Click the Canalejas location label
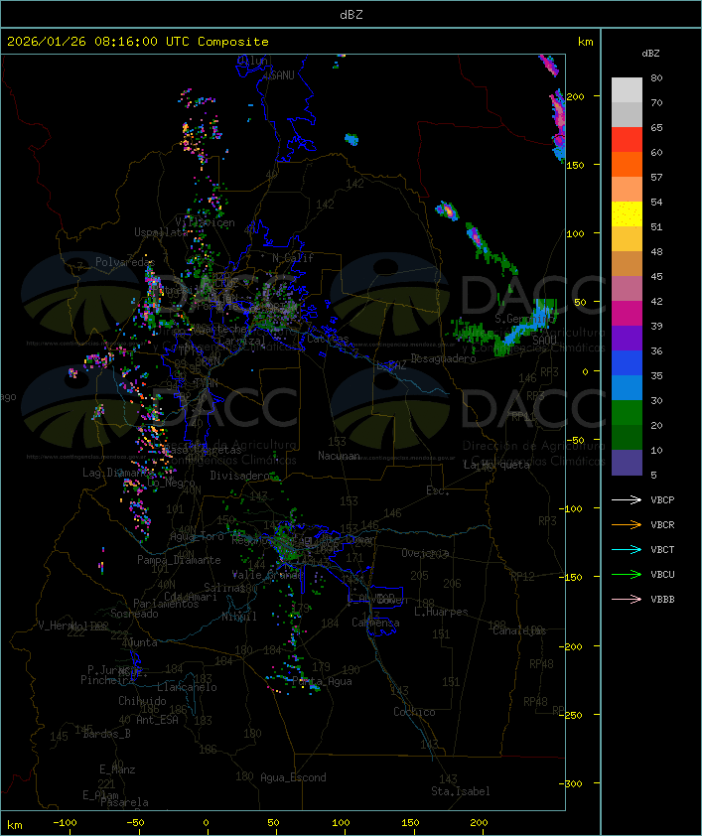Screen dimensions: 702x836 tap(519, 630)
